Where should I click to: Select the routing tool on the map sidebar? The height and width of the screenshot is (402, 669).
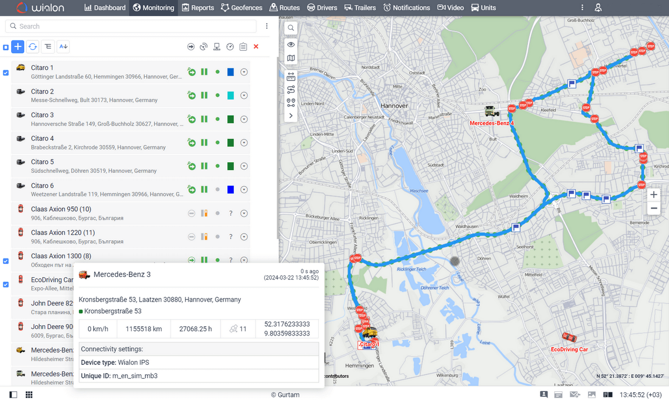click(290, 90)
